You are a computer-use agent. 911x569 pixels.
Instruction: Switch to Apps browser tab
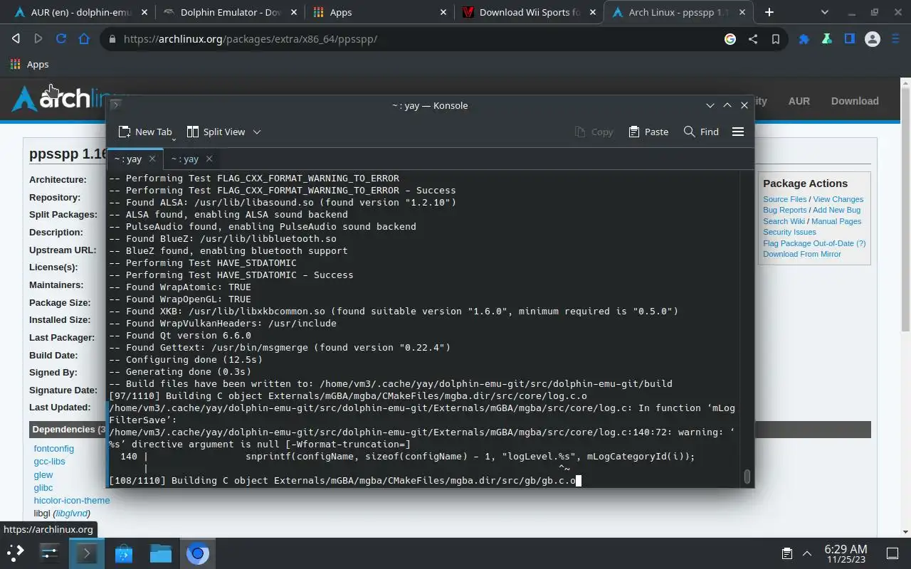coord(380,12)
